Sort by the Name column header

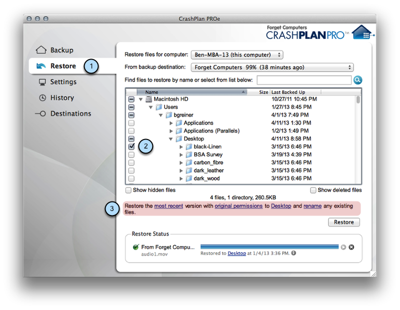pyautogui.click(x=192, y=92)
